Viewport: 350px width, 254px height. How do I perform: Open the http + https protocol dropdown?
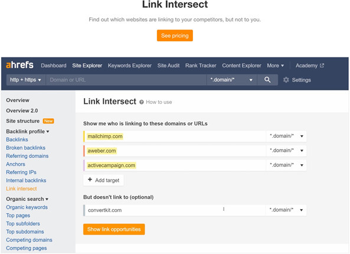(26, 80)
